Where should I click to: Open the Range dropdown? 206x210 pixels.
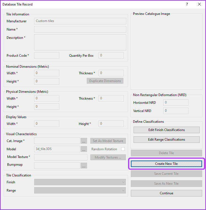coord(80,190)
